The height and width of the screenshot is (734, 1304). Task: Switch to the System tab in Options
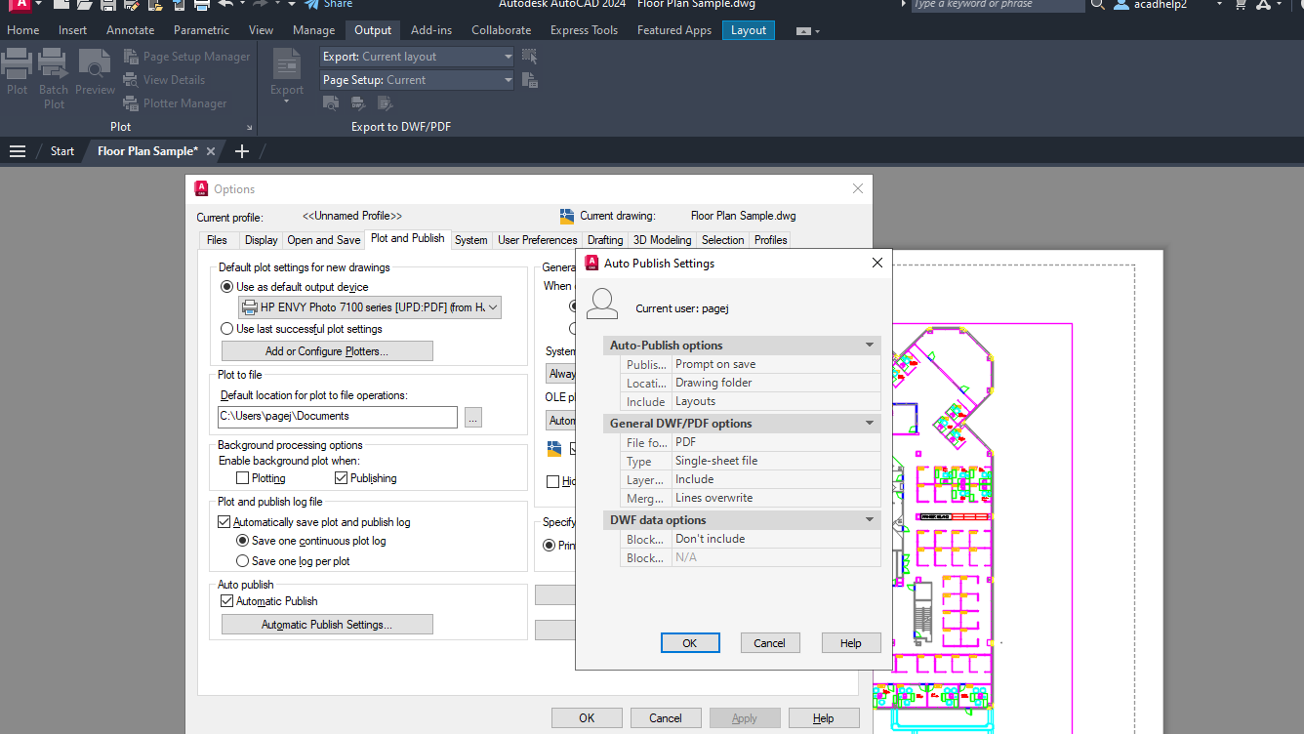tap(470, 239)
